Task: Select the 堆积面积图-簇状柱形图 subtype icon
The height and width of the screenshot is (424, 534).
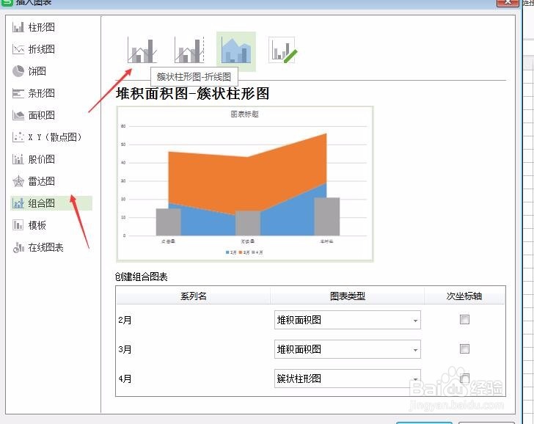Action: 236,51
